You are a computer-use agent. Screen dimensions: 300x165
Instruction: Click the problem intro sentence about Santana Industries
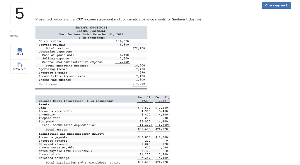(x=119, y=19)
